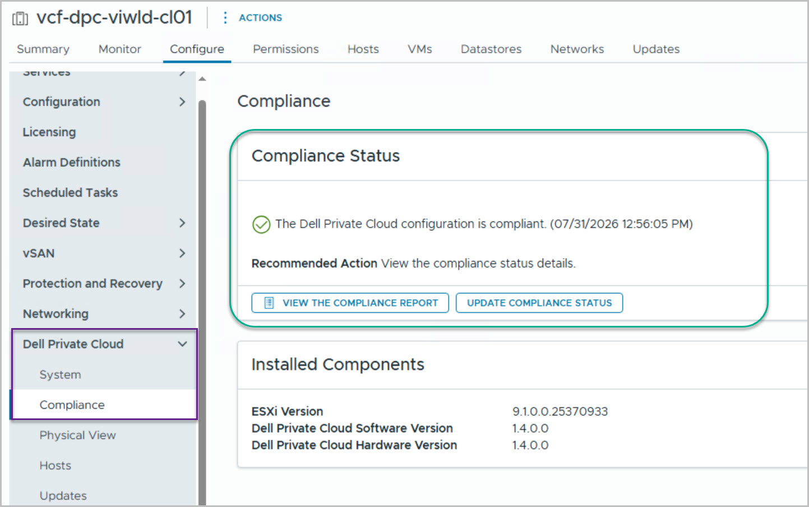809x507 pixels.
Task: Click the vcf-dpc-viwld-cl01 cluster title
Action: [x=114, y=17]
